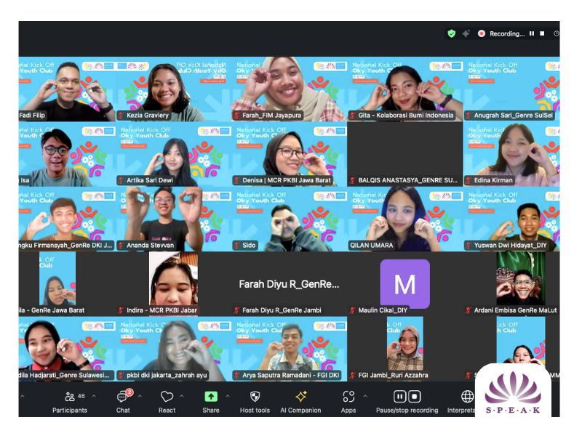
Task: Stop recording in the bottom toolbar
Action: (x=414, y=397)
